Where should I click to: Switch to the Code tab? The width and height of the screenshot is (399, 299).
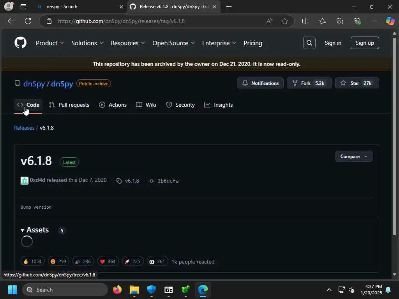click(28, 105)
